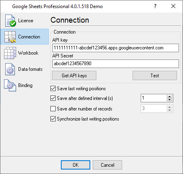Viewport: 183px width, 174px height.
Task: Go to the Data formats label
Action: [30, 69]
